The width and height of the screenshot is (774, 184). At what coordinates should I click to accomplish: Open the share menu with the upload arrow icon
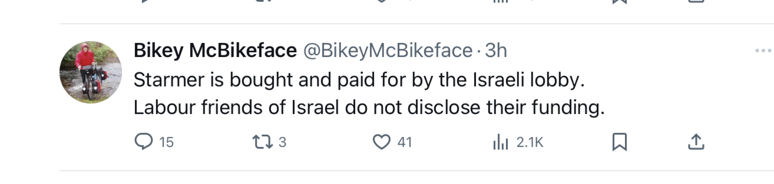696,142
